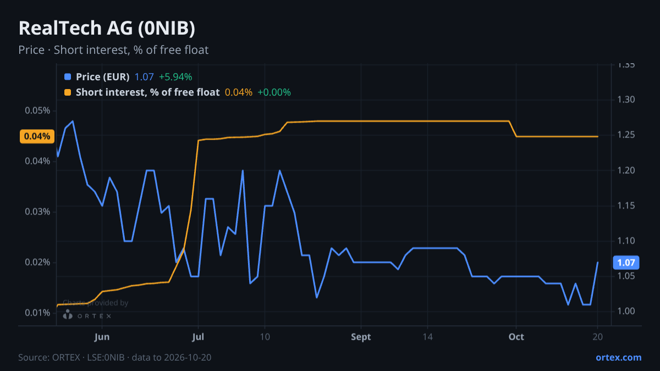660x371 pixels.
Task: Toggle the Price (EUR) legend label
Action: click(103, 77)
